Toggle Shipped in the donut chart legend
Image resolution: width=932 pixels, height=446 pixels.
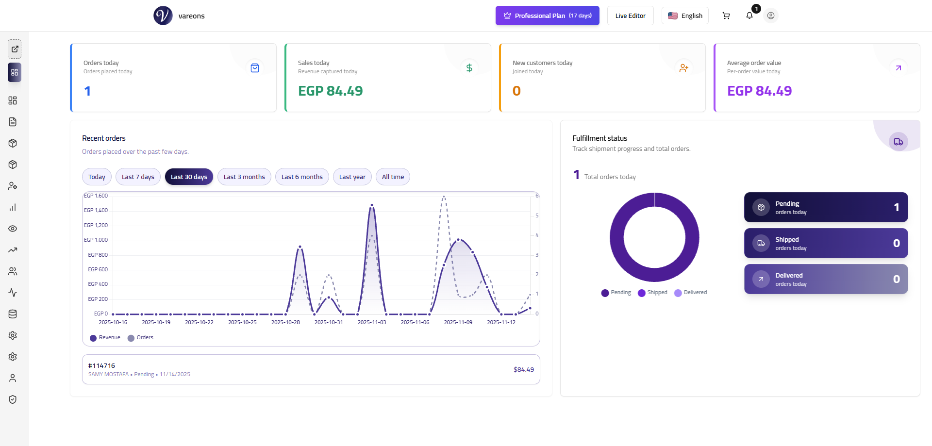pos(652,292)
